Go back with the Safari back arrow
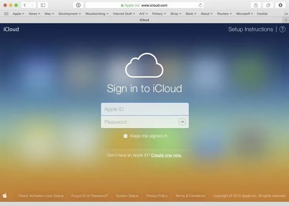 point(25,5)
